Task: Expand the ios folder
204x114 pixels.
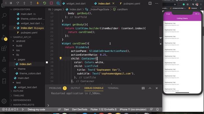Action: click(x=18, y=50)
